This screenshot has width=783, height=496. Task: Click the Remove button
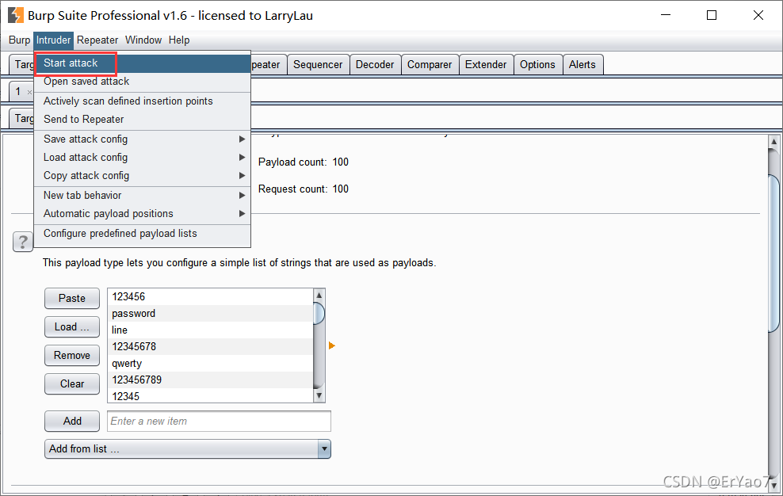click(72, 356)
